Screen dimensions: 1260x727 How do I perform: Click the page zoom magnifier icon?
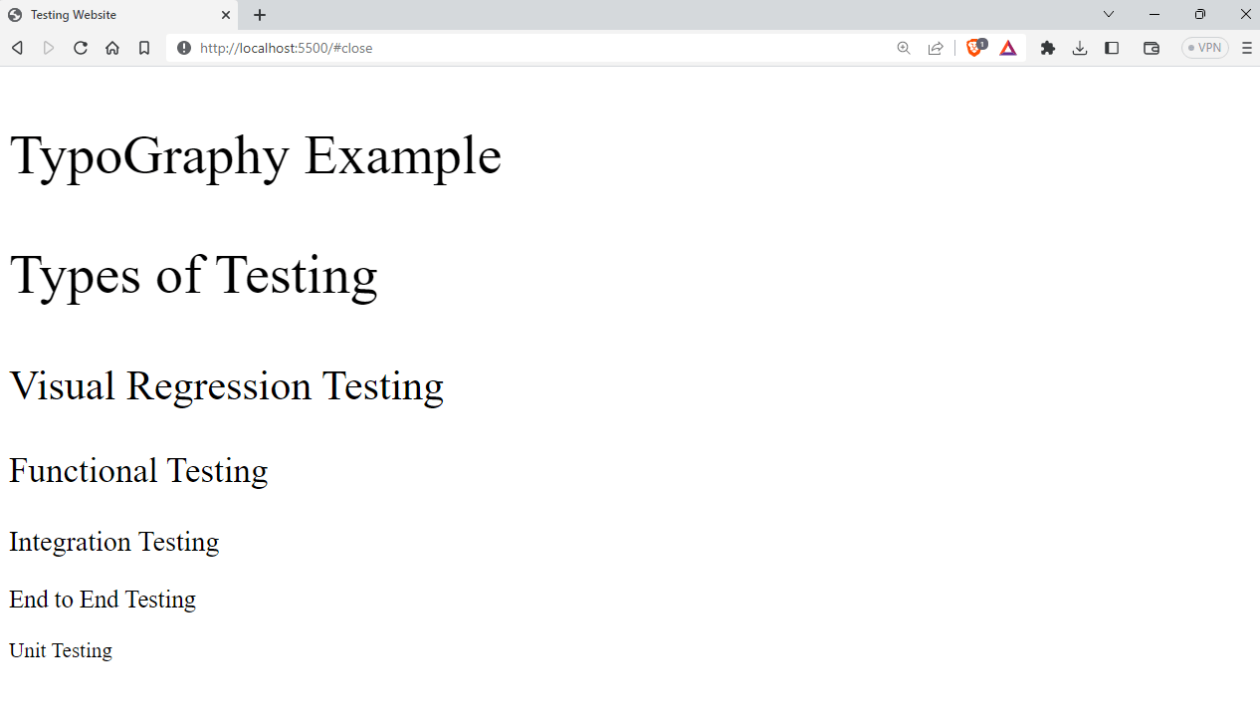click(903, 47)
